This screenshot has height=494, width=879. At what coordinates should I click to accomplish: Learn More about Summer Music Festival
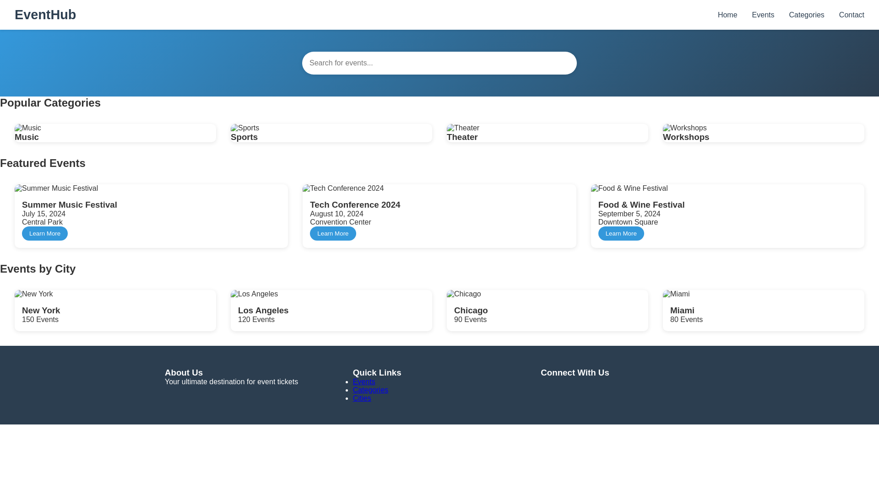[45, 234]
